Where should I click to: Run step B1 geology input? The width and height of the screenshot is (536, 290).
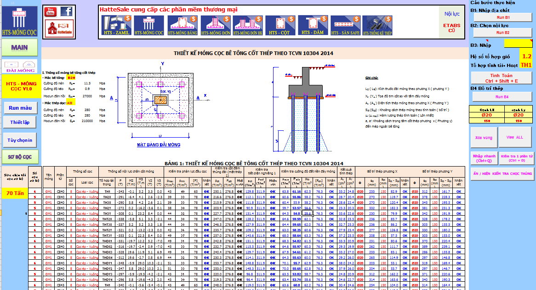tap(503, 17)
